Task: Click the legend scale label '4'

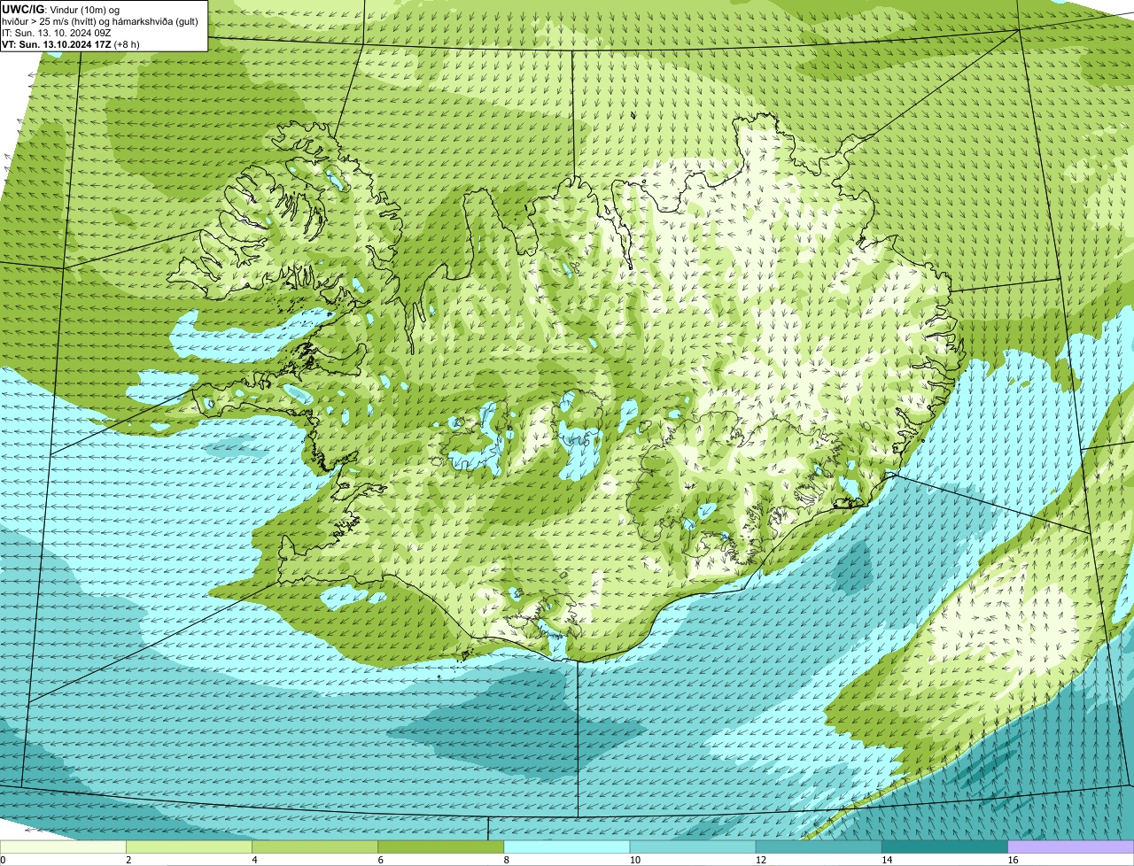Action: point(254,860)
